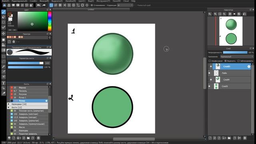Select the Fill rectangle tool
Viewport: 256px width, 144px height.
click(x=4, y=40)
